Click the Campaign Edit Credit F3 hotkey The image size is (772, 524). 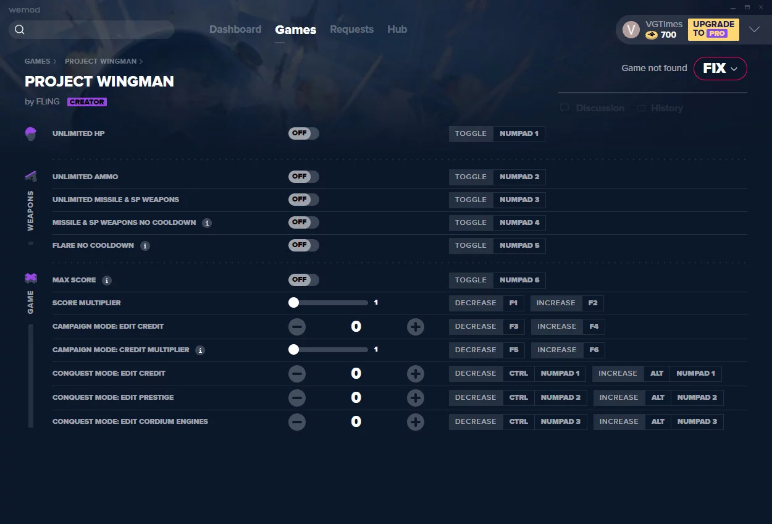pyautogui.click(x=514, y=327)
